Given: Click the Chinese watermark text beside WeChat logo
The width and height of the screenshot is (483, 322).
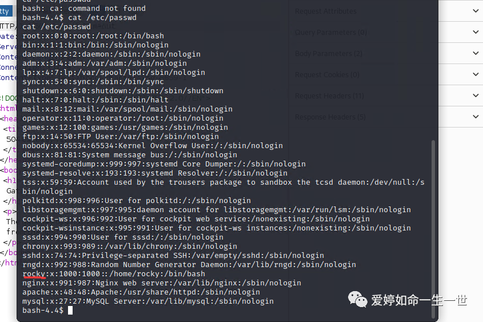Looking at the screenshot, I should pos(419,300).
